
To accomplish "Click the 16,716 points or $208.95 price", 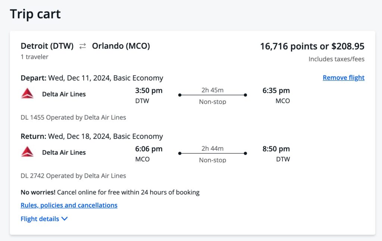I will 313,46.
